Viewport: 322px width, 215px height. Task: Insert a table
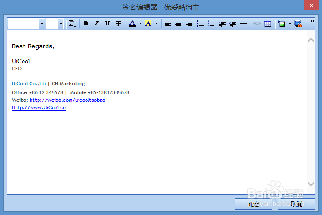267,24
